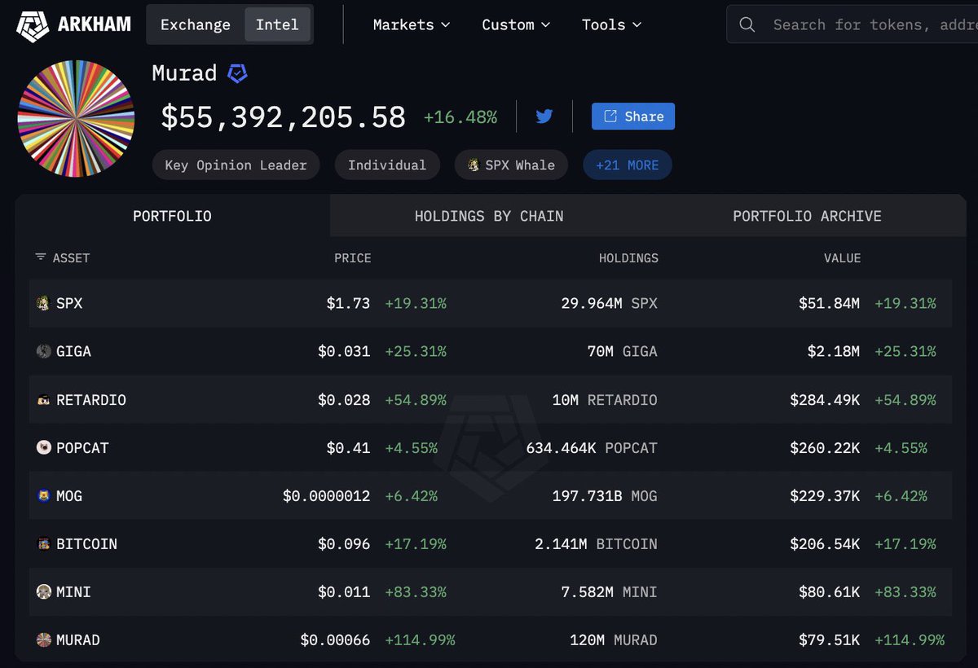Screen dimensions: 978x668
Task: Sort by VALUE column header
Action: (842, 257)
